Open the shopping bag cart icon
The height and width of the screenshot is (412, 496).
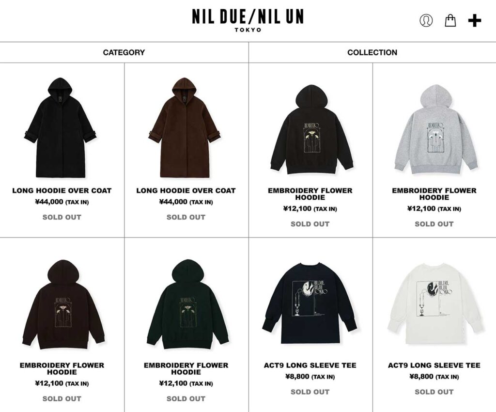point(450,20)
